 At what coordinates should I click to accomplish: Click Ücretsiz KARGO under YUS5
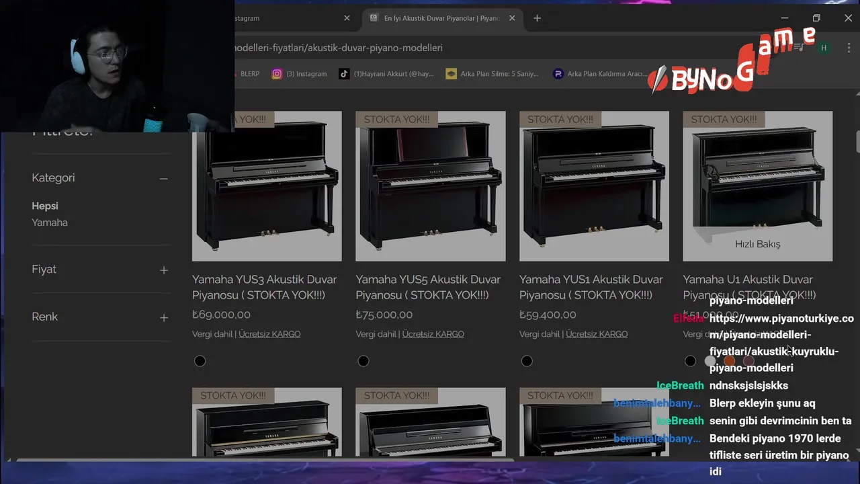pos(433,334)
